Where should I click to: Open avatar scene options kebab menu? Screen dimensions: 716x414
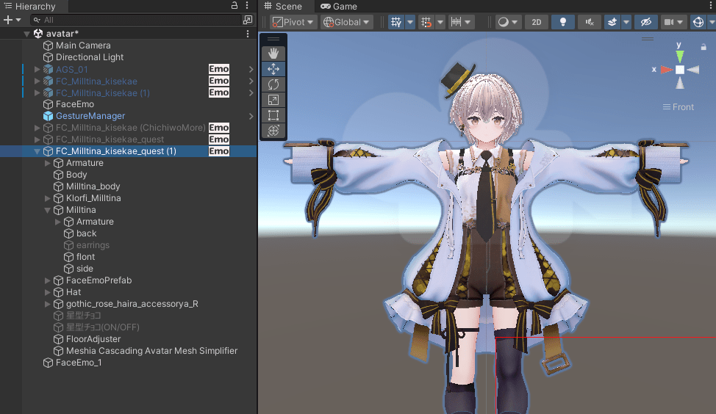tap(248, 34)
